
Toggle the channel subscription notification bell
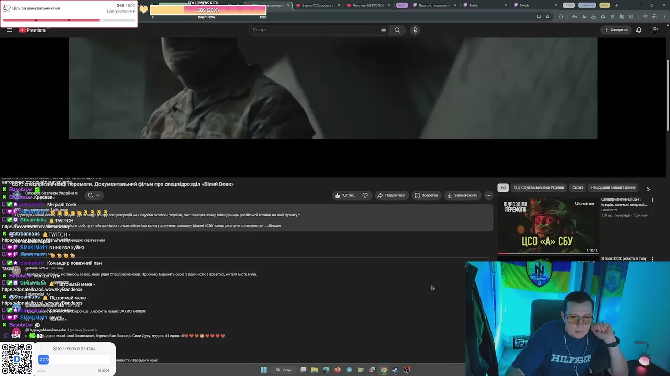point(90,195)
